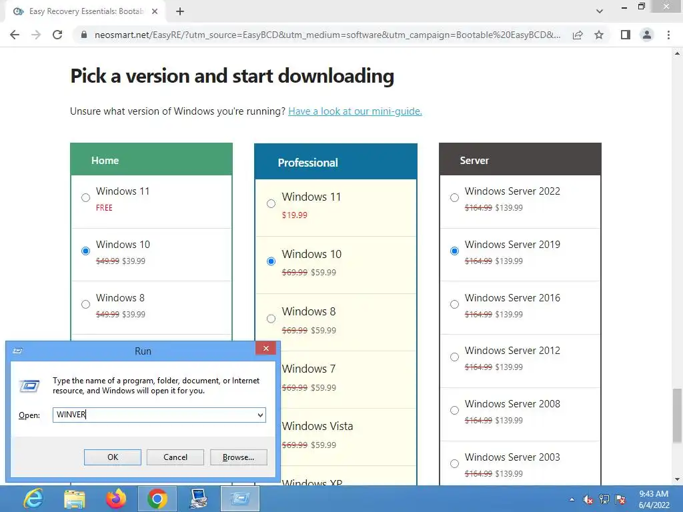Select Windows Server 2019 radio

pos(454,251)
